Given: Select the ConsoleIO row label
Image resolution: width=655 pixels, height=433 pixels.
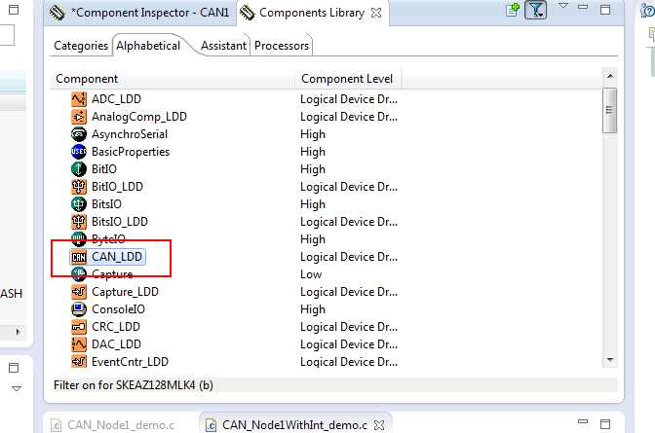Looking at the screenshot, I should click(x=118, y=309).
